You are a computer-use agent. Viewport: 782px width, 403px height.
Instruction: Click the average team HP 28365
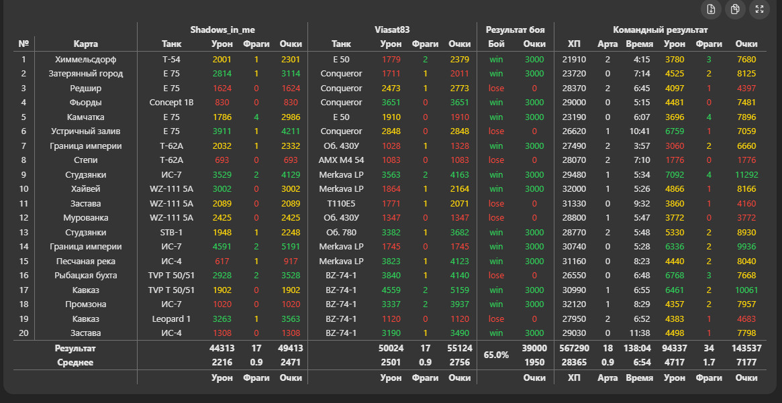pyautogui.click(x=574, y=363)
